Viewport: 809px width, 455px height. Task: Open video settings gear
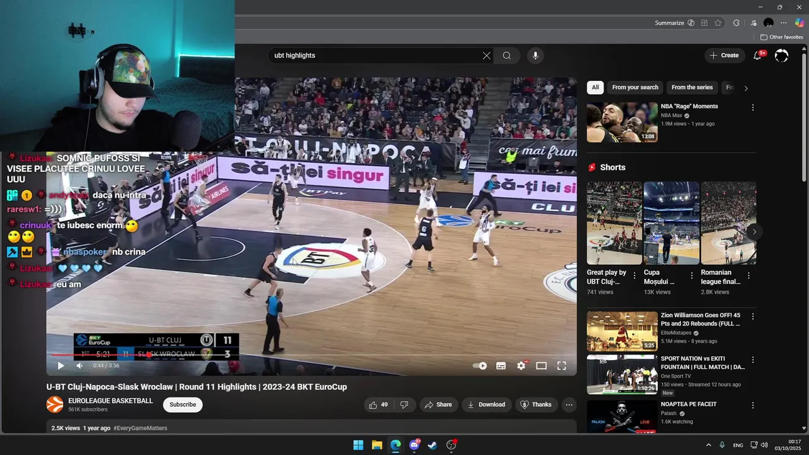(521, 365)
